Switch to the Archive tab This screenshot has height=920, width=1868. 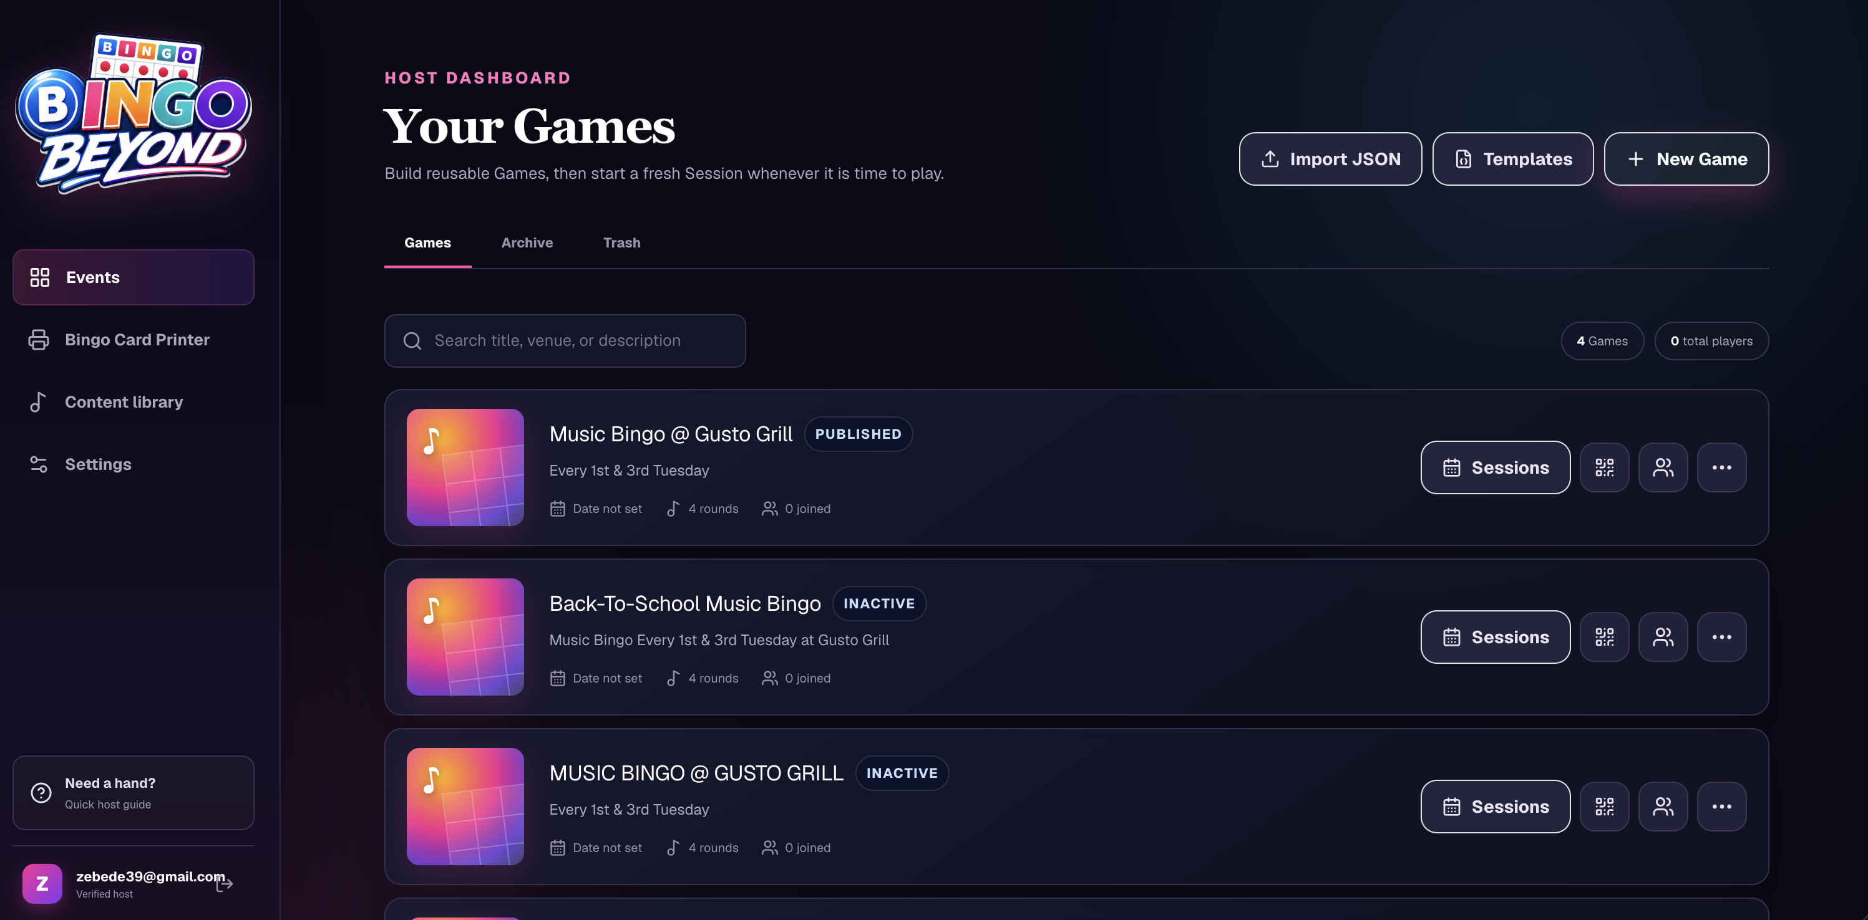(x=527, y=242)
